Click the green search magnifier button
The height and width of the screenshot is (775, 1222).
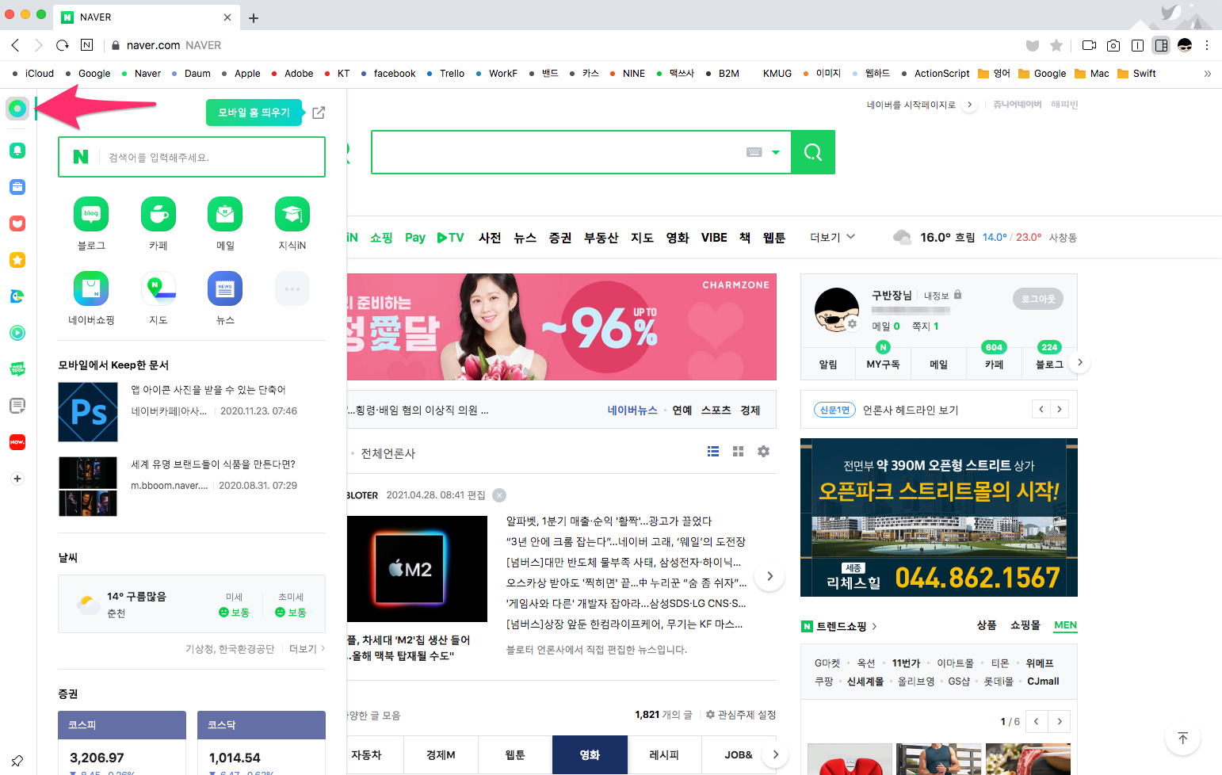pos(813,152)
